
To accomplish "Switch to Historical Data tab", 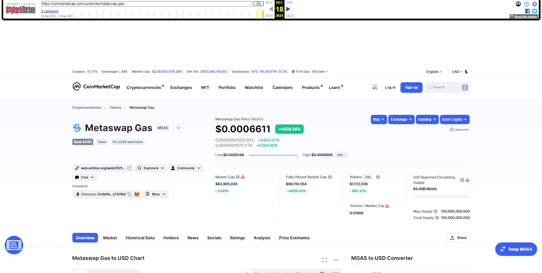I will tap(140, 238).
